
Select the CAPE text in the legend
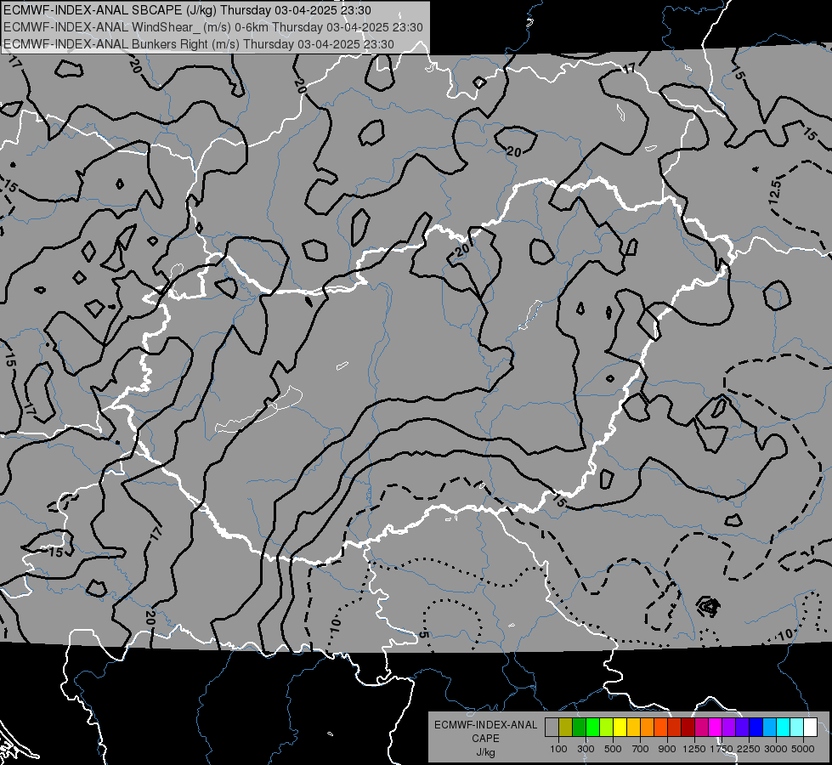click(485, 739)
